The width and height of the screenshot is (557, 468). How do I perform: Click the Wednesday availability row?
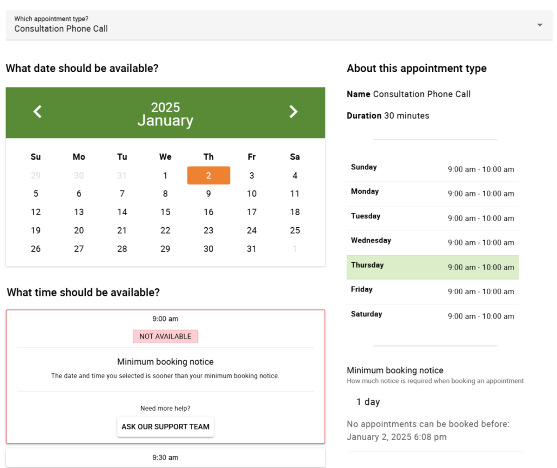click(432, 243)
